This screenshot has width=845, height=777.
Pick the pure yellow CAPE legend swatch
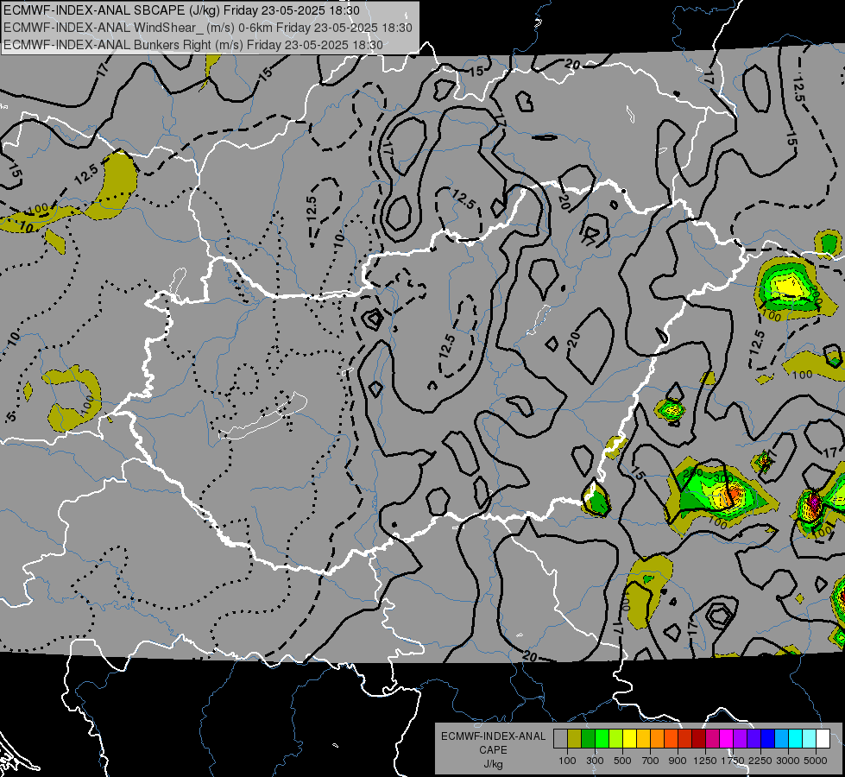click(x=629, y=739)
